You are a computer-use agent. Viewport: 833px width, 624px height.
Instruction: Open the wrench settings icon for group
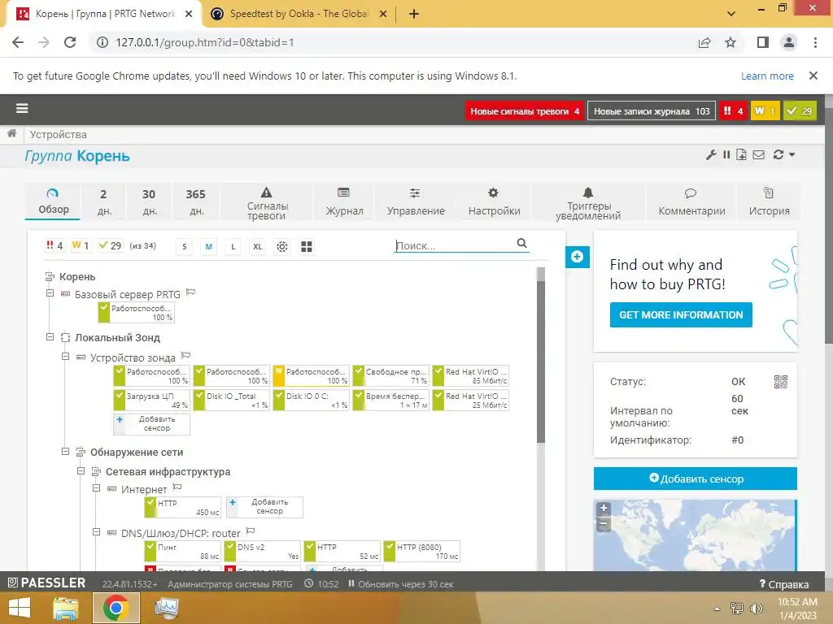point(711,155)
